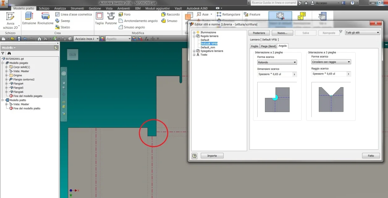The height and width of the screenshot is (198, 388).
Task: Expand the Illuminazione tree node
Action: pyautogui.click(x=194, y=32)
